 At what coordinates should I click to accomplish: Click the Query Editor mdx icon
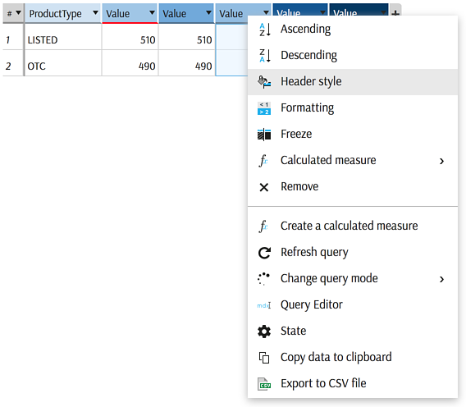point(264,305)
